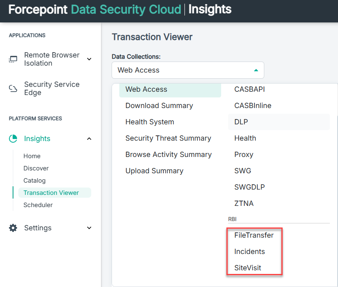Choose the CASBInline collection
This screenshot has width=338, height=287.
252,106
